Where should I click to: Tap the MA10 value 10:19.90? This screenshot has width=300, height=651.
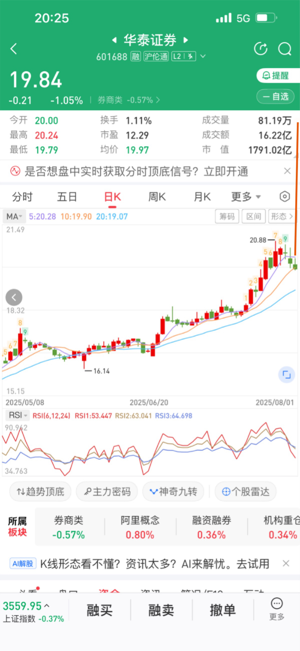pos(76,217)
